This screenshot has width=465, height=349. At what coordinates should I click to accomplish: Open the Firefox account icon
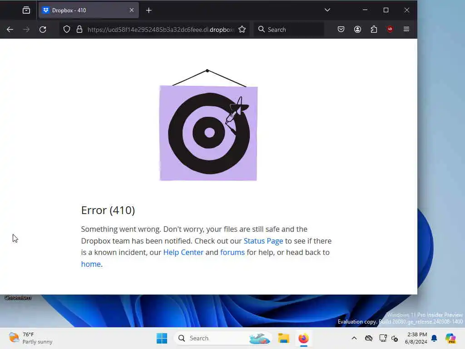click(x=358, y=29)
